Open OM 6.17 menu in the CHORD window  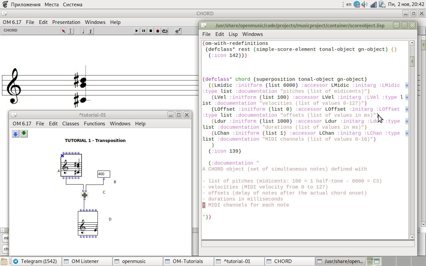[x=12, y=22]
